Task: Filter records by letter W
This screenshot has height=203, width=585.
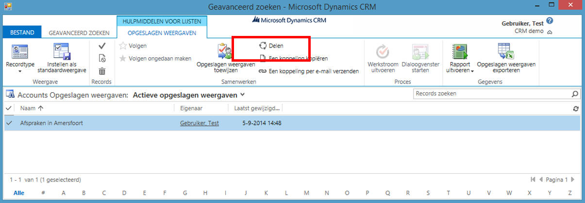Action: pos(509,193)
